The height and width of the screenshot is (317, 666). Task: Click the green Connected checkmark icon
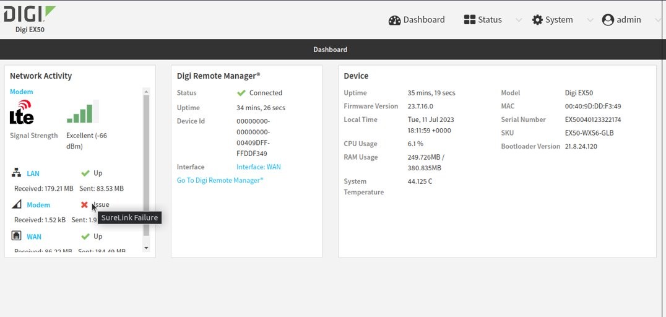[241, 93]
